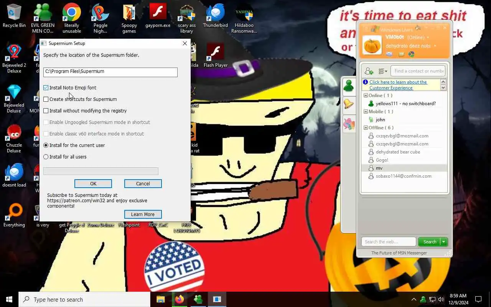Switch to Messenger on the taskbar
Screen dimensions: 491x307
(x=198, y=299)
